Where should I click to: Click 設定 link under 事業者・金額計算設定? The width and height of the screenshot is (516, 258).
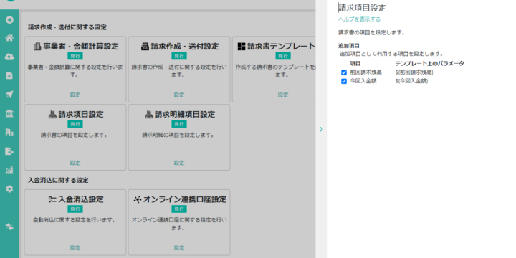(75, 95)
